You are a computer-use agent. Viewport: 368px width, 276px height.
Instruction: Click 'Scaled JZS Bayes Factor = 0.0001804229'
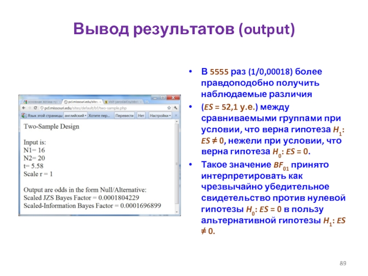click(x=81, y=198)
